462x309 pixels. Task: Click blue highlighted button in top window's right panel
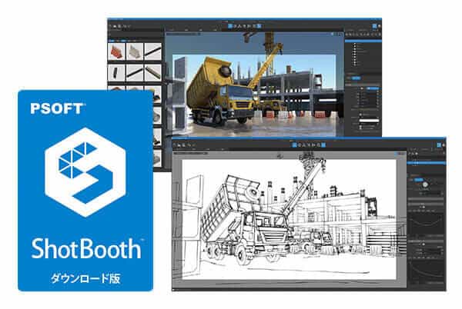pos(357,78)
